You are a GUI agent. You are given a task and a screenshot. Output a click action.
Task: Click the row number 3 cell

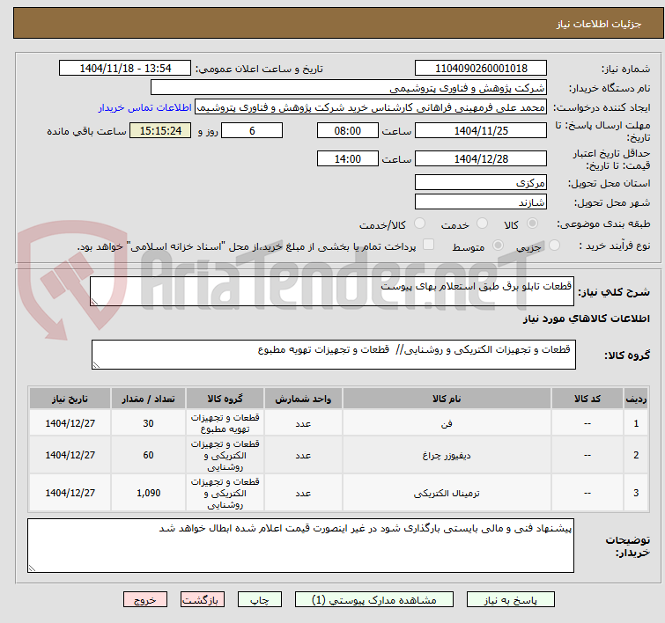click(636, 493)
